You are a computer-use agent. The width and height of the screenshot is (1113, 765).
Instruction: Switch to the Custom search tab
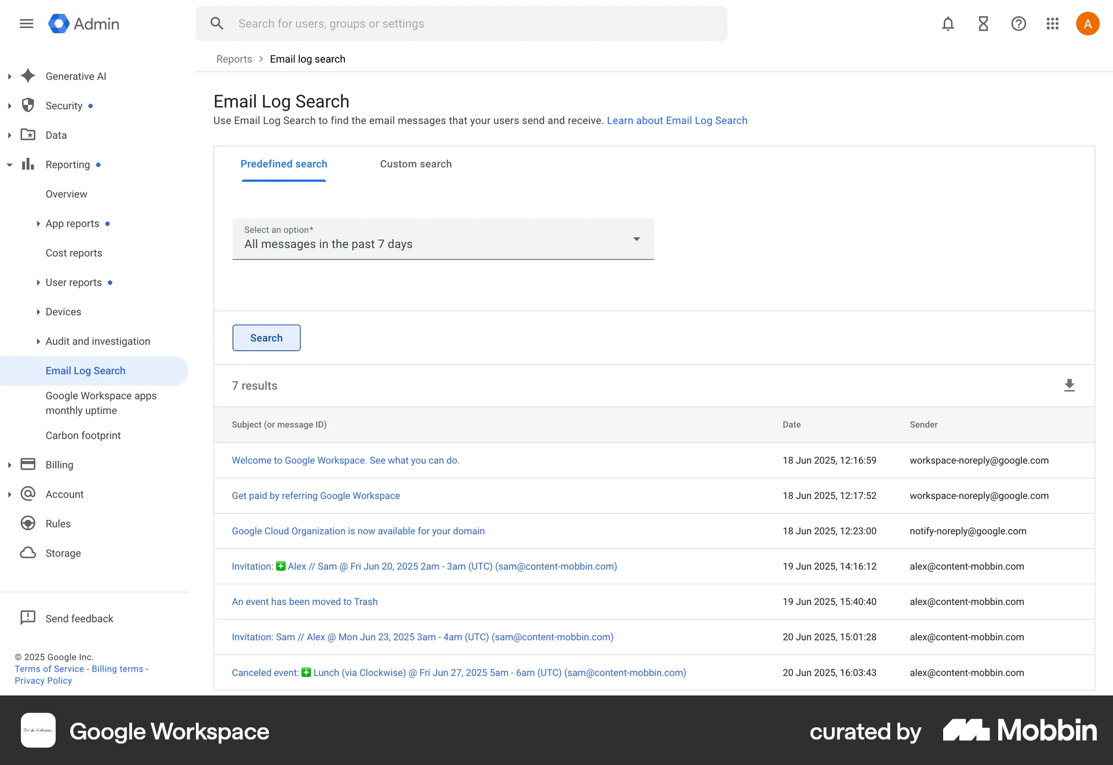coord(416,164)
